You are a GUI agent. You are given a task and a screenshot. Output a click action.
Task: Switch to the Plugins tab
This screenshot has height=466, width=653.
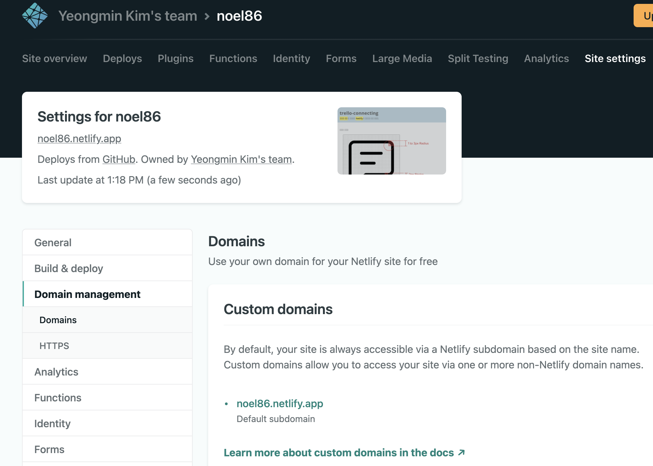pos(176,58)
